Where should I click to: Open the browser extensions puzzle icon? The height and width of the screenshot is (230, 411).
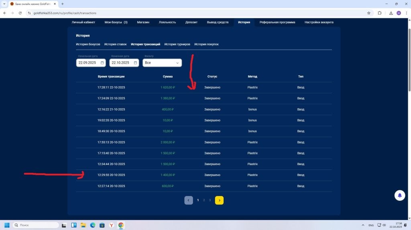380,13
